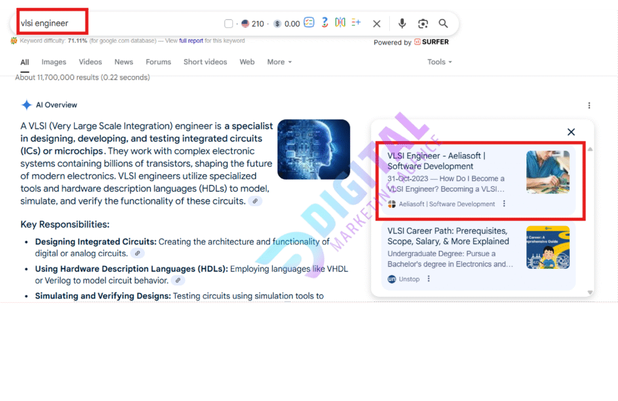This screenshot has height=401, width=618.
Task: Open the Tools dropdown
Action: (x=439, y=62)
